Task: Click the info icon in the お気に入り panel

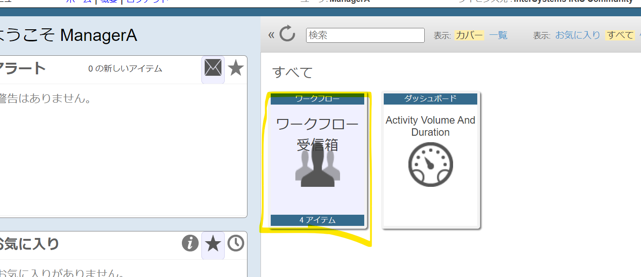Action: pyautogui.click(x=190, y=243)
